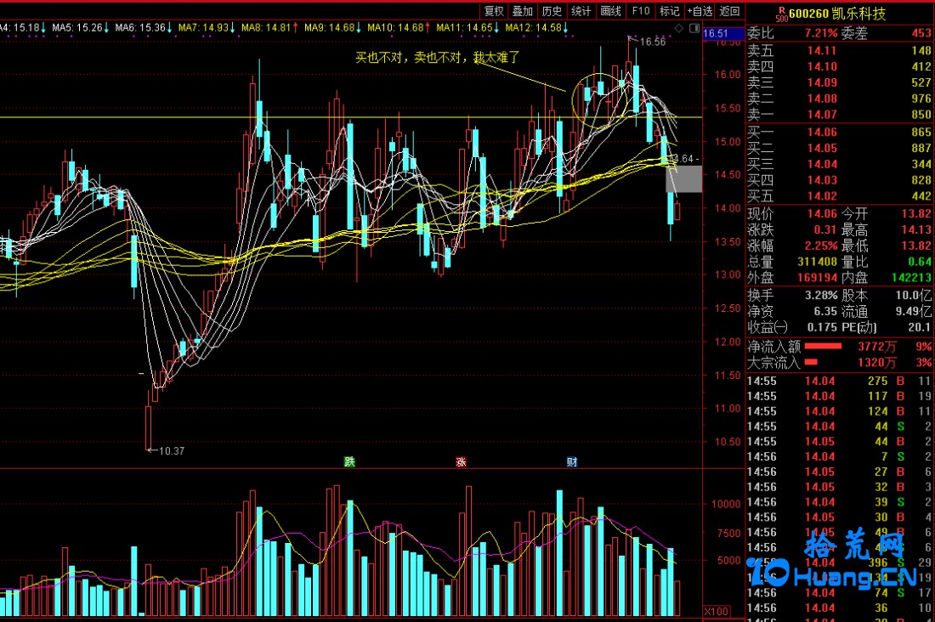Click the green 跌 marker on the chart
935x622 pixels.
pos(349,461)
